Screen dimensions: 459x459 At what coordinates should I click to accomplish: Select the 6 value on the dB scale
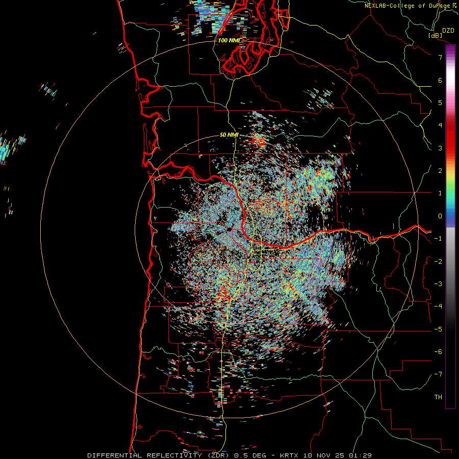(440, 80)
